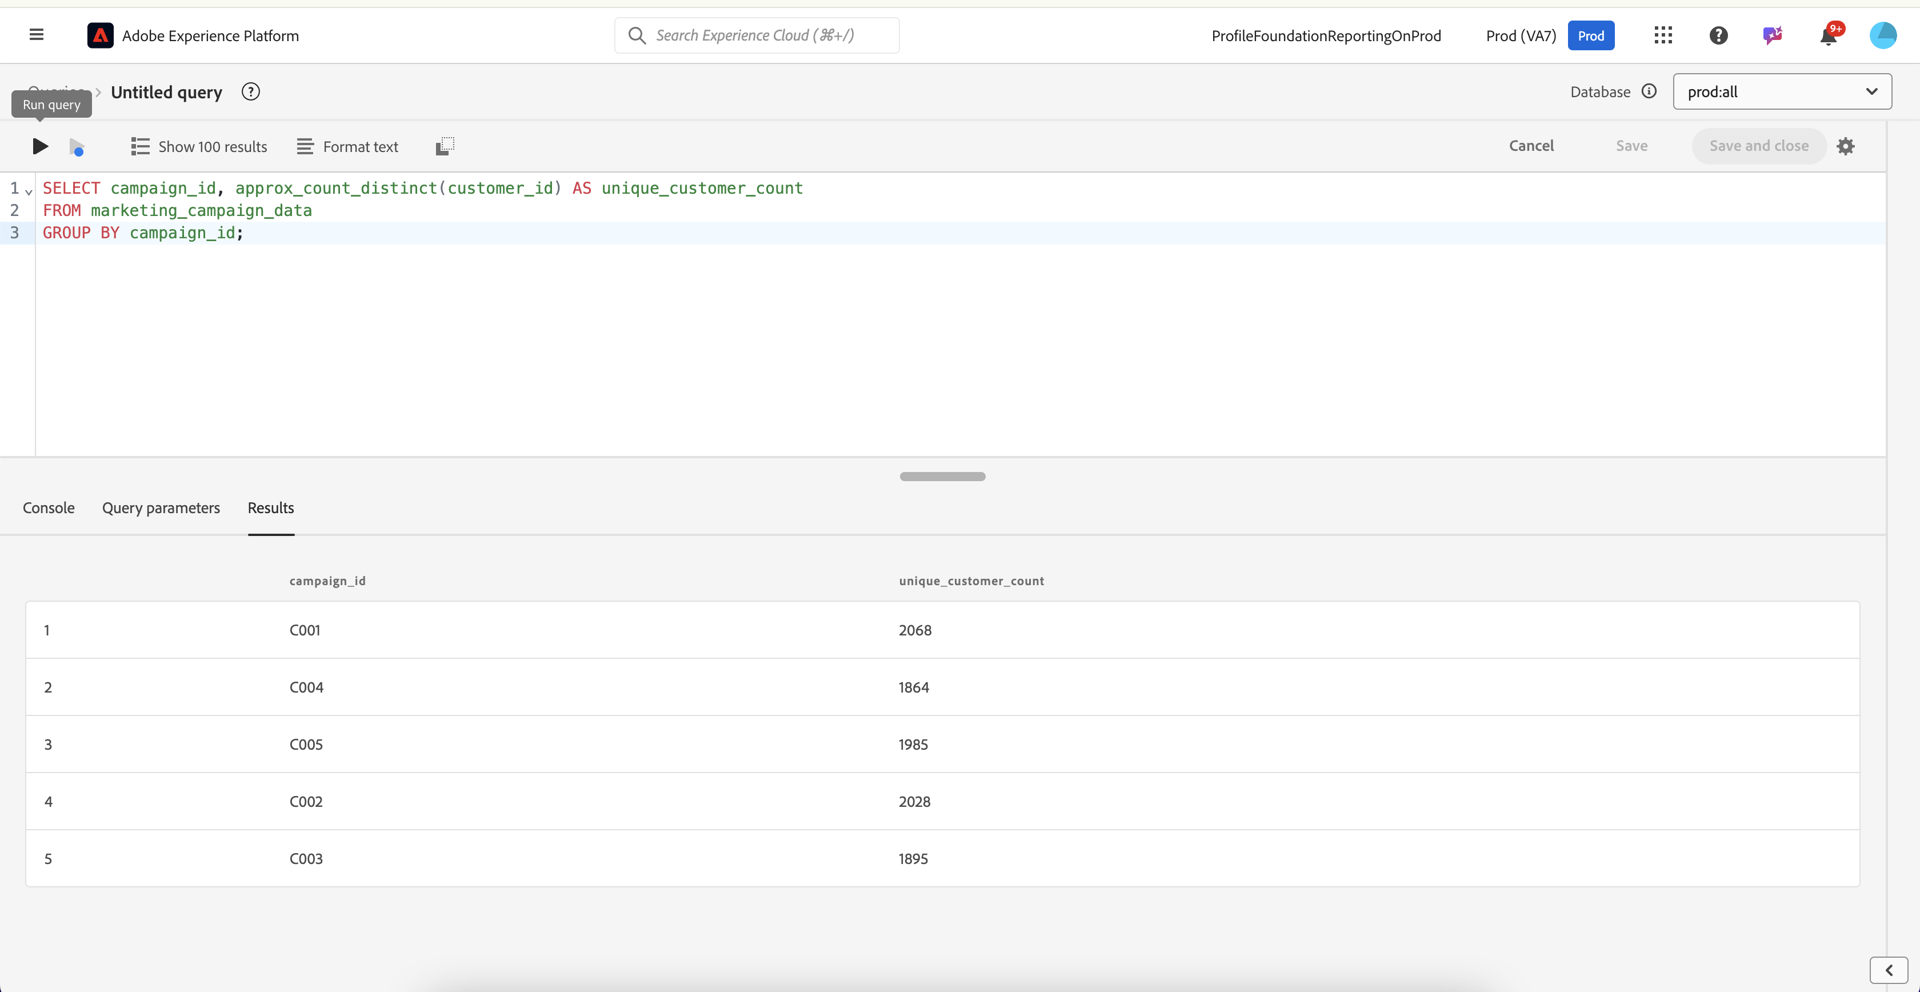
Task: Open the app switcher grid icon
Action: click(x=1663, y=35)
